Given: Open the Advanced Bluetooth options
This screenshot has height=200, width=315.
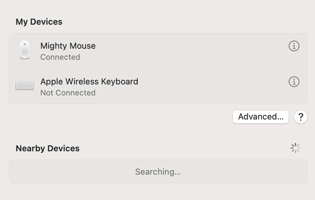Looking at the screenshot, I should click(260, 117).
